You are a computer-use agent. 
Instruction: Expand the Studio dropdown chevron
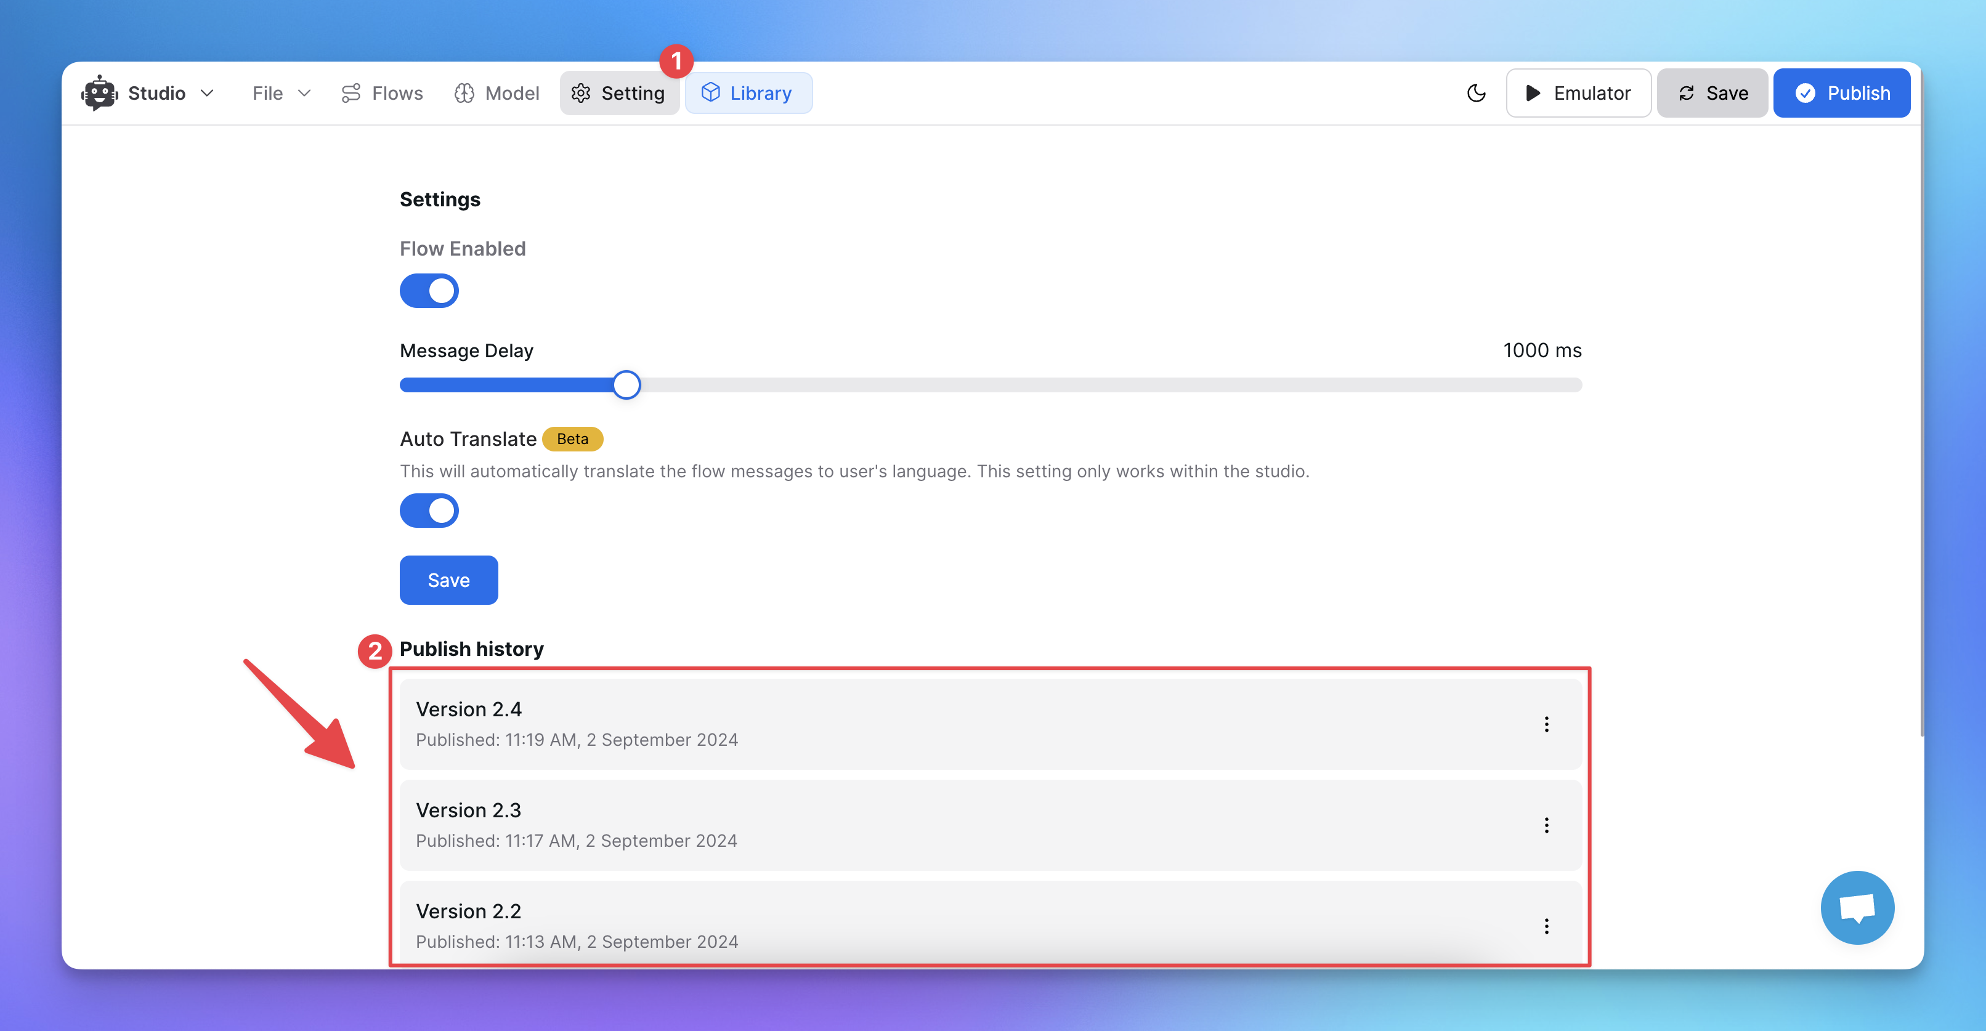click(206, 93)
